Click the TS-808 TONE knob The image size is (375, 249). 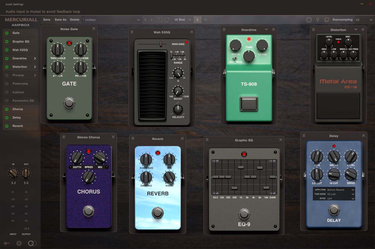[x=249, y=56]
